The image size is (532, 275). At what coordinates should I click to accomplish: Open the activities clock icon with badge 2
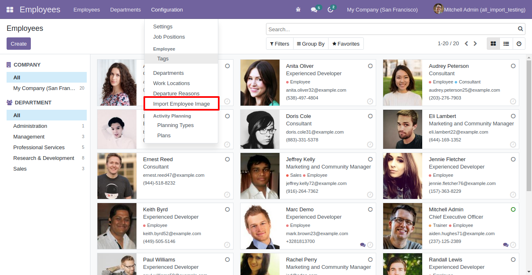tap(331, 9)
